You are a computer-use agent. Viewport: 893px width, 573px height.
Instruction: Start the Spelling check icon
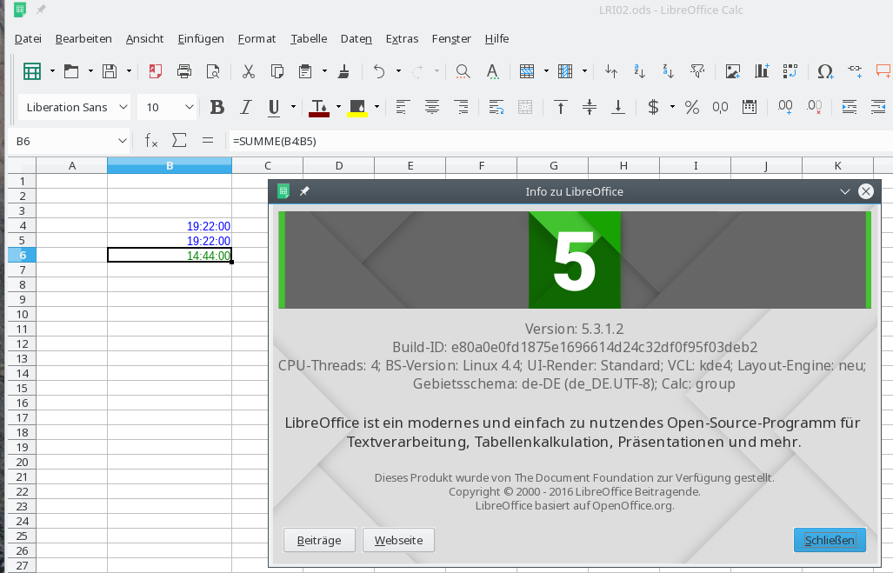click(493, 71)
